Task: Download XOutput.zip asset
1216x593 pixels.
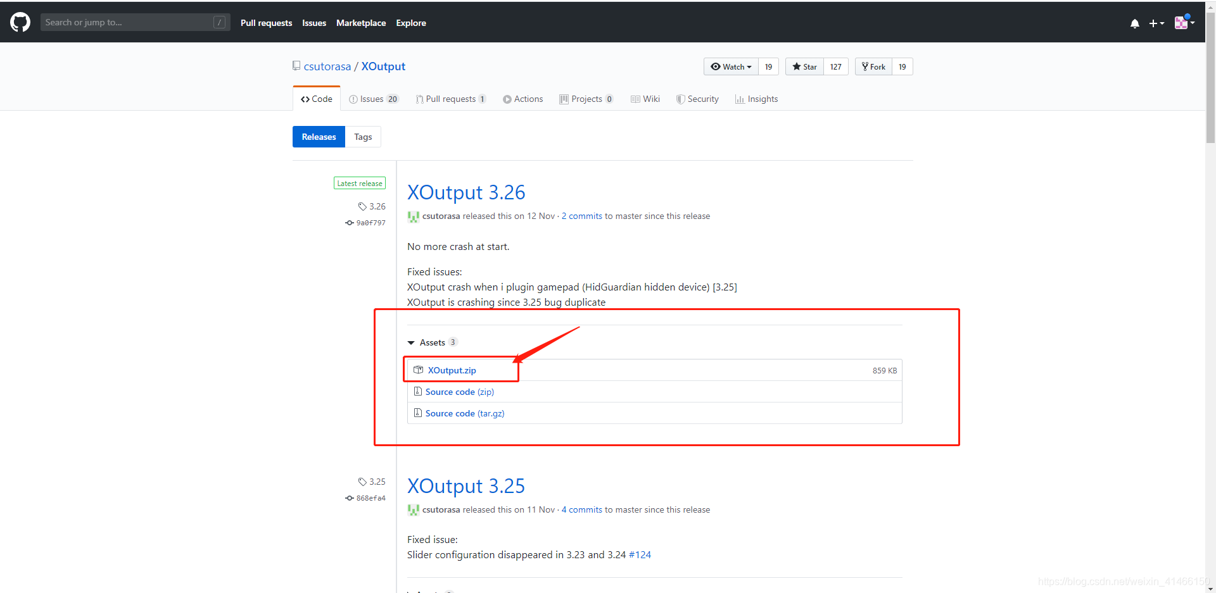Action: tap(452, 370)
